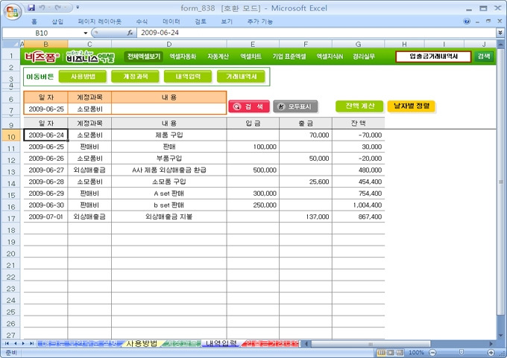Click 엑셀지식iN banner link

point(330,57)
